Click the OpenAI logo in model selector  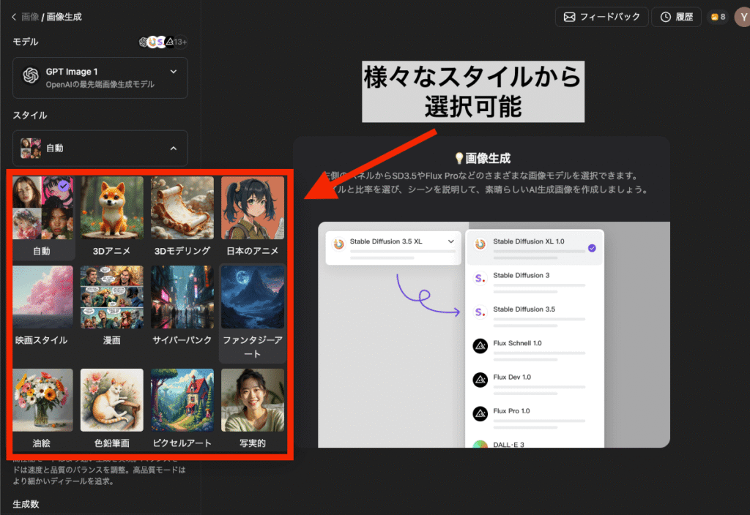tap(31, 75)
